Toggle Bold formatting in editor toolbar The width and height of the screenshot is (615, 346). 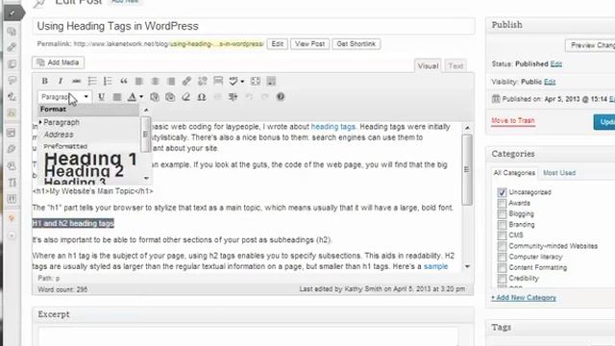45,81
